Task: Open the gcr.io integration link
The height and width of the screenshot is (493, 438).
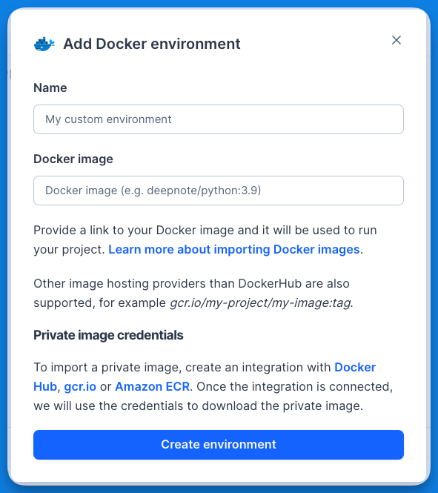Action: [80, 387]
